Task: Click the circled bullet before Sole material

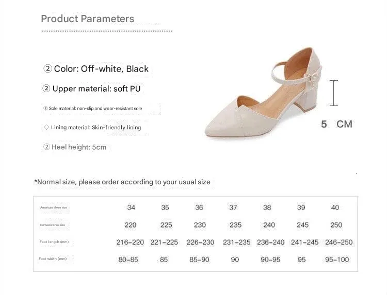Action: 45,109
